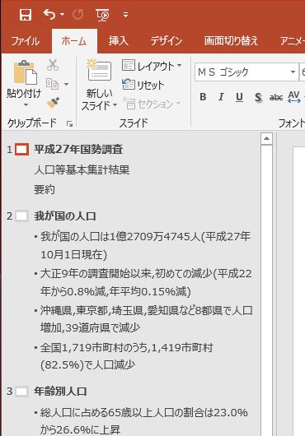Click the line 要約 in outline
This screenshot has height=436, width=305.
point(45,190)
